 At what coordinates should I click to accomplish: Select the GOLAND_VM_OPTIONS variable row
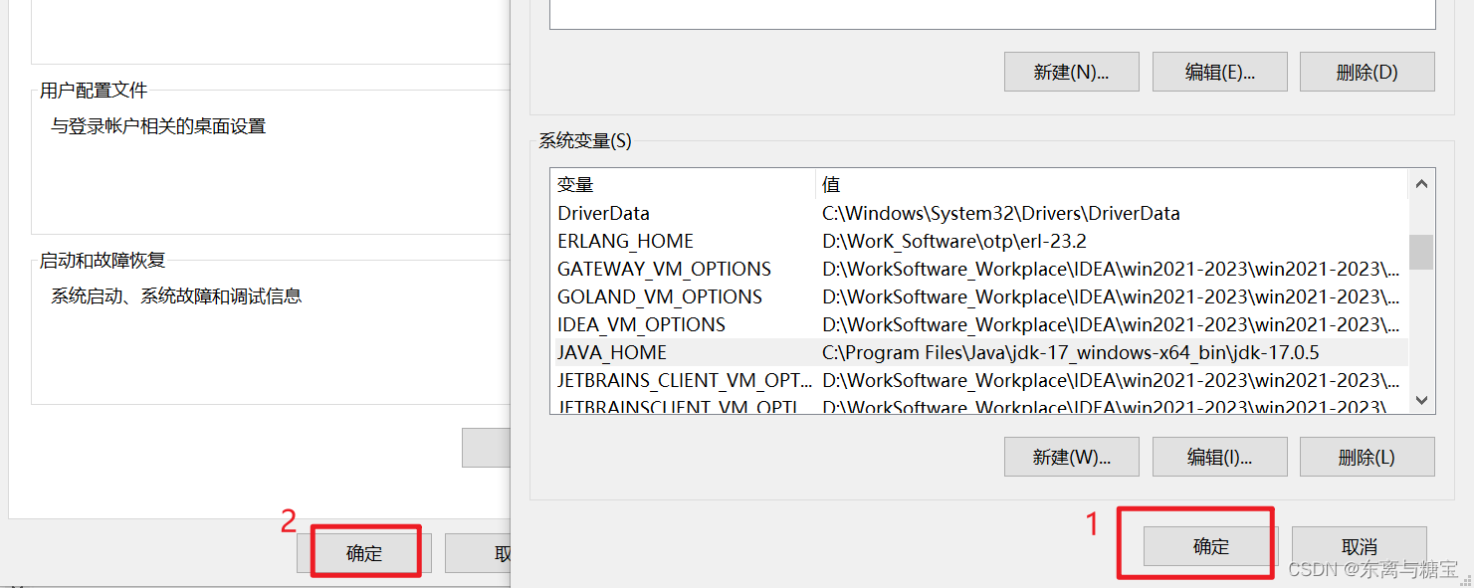pos(979,296)
